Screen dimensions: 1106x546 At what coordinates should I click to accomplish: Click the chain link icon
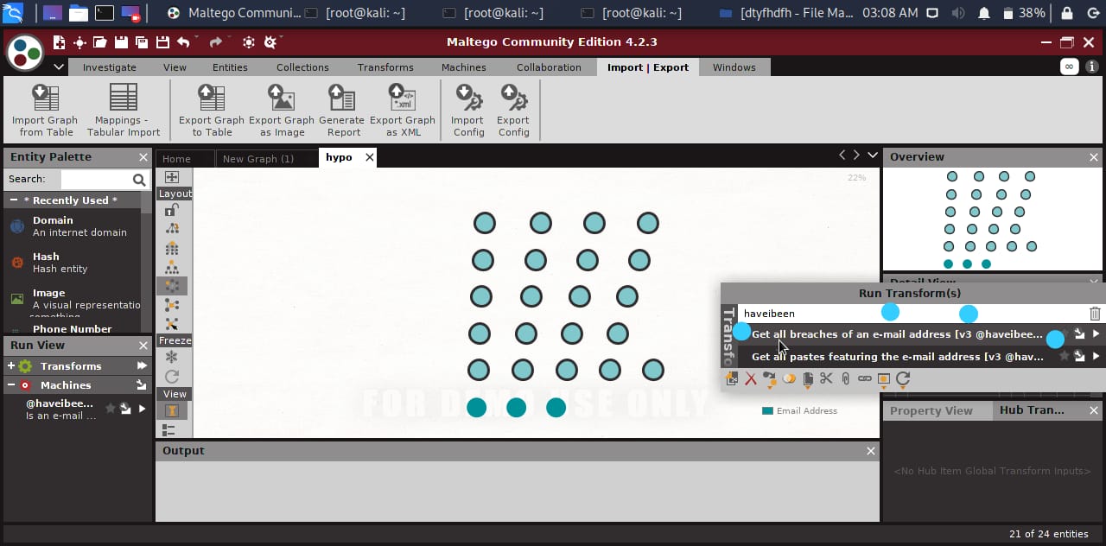(864, 378)
